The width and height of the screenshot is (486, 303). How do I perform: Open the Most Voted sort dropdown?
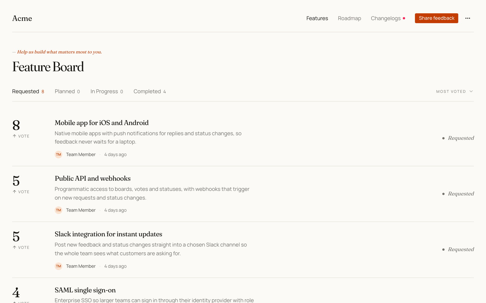pyautogui.click(x=455, y=92)
